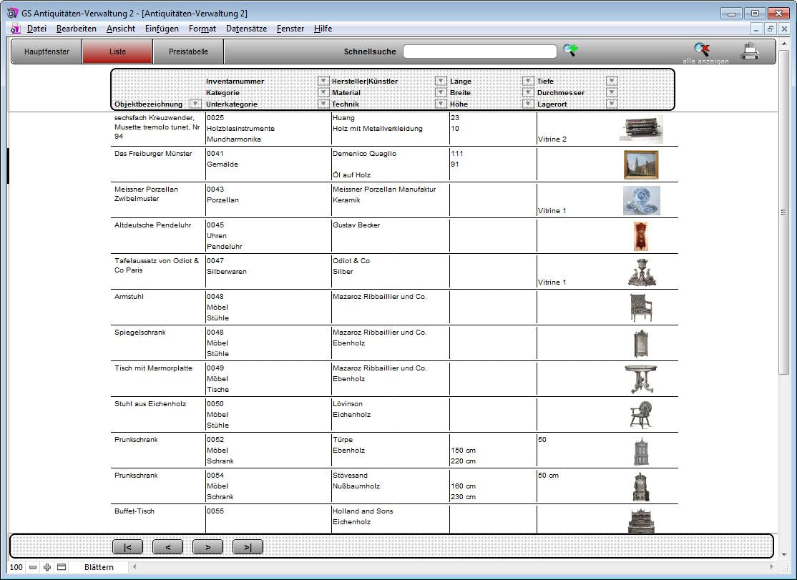This screenshot has width=797, height=580.
Task: Jump to first record with |< button
Action: point(127,547)
